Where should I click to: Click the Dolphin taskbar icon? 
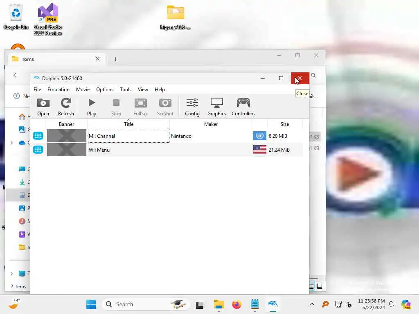tap(273, 304)
